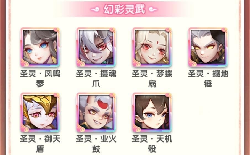
Task: Tap the 圣灵·业火鼓 text label
Action: click(x=96, y=144)
